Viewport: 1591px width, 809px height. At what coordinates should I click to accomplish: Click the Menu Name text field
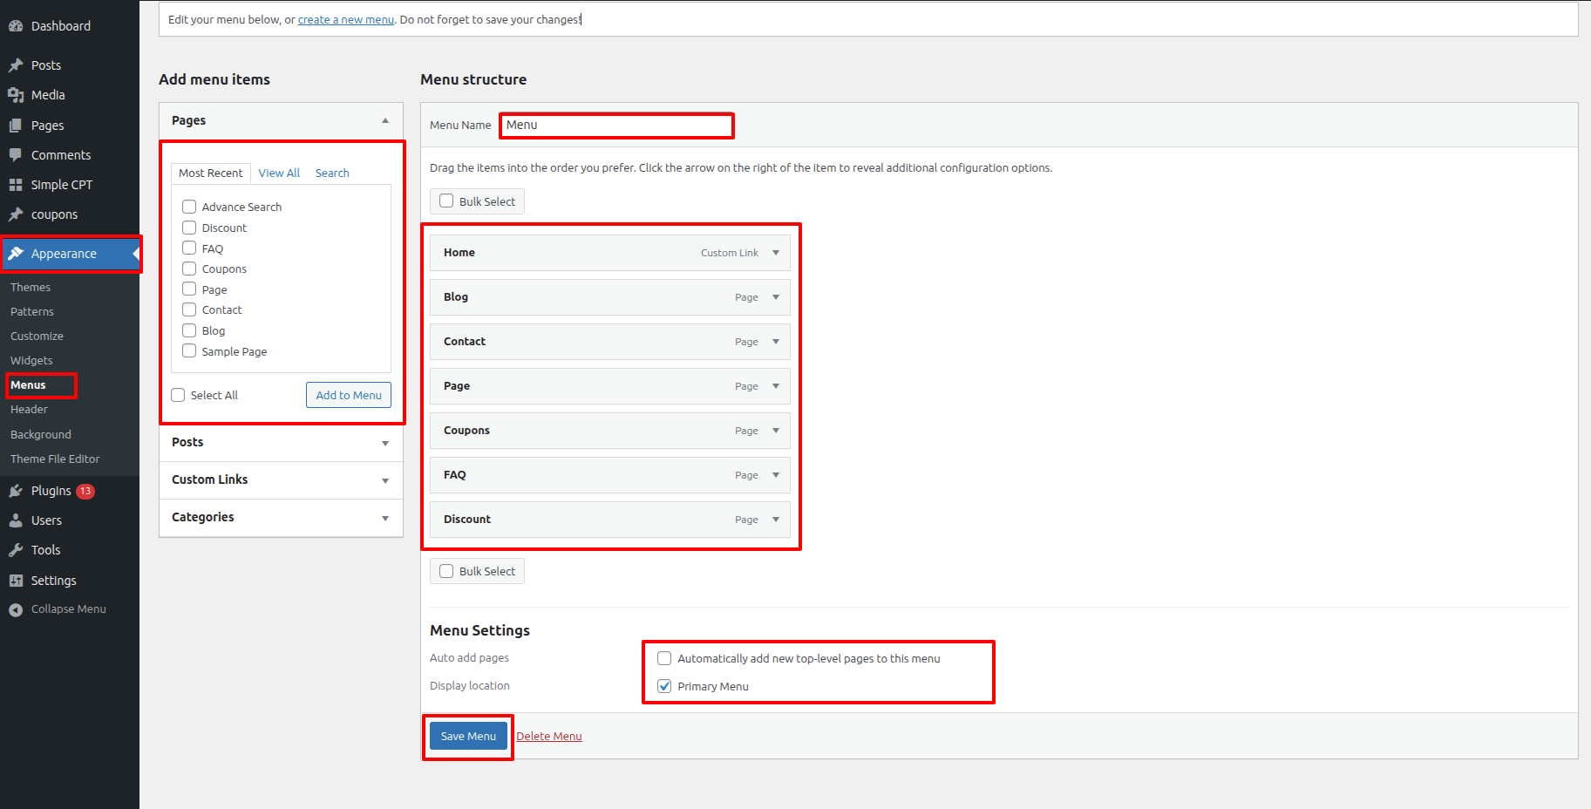pos(616,126)
